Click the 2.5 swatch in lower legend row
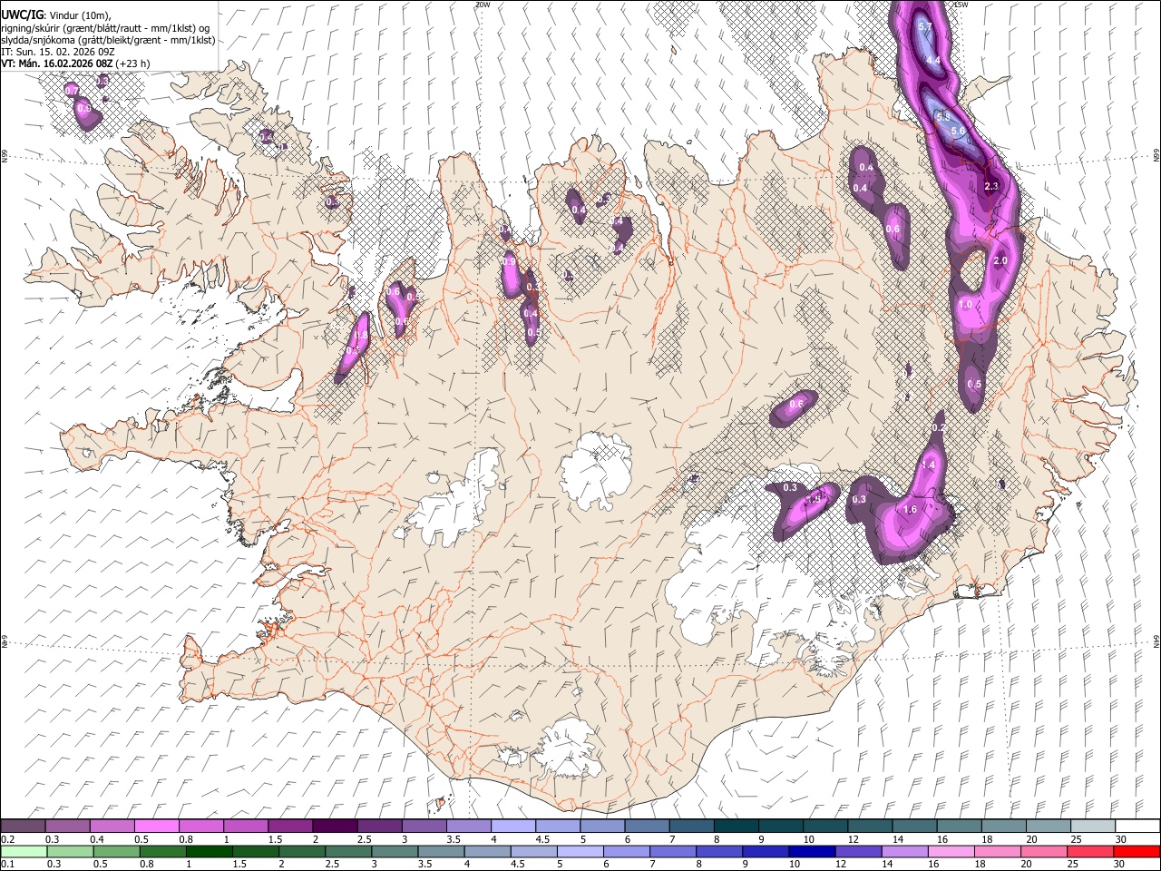Viewport: 1161px width, 871px height. [x=347, y=852]
